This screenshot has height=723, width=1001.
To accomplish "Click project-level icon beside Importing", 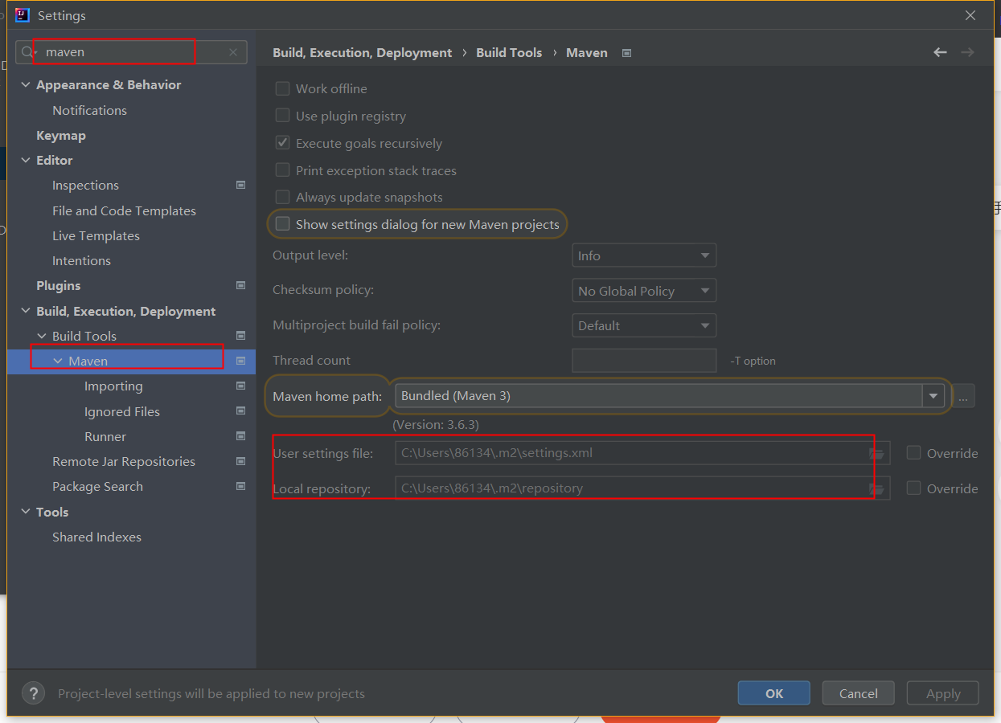I will [x=240, y=386].
